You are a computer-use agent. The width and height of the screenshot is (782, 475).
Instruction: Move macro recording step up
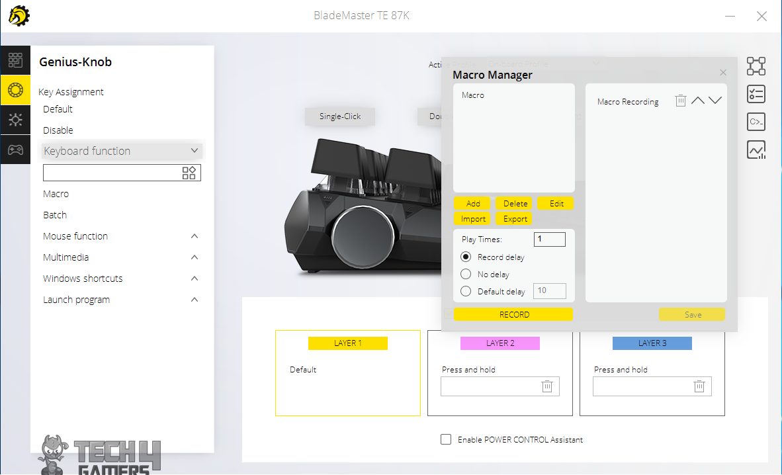[x=698, y=101]
